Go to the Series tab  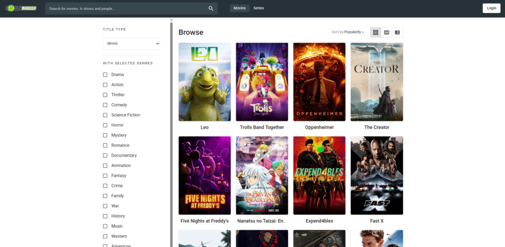(x=258, y=8)
